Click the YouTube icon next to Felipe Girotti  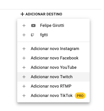point(33,26)
